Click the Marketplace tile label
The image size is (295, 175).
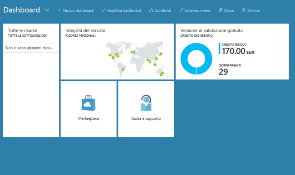pyautogui.click(x=88, y=118)
